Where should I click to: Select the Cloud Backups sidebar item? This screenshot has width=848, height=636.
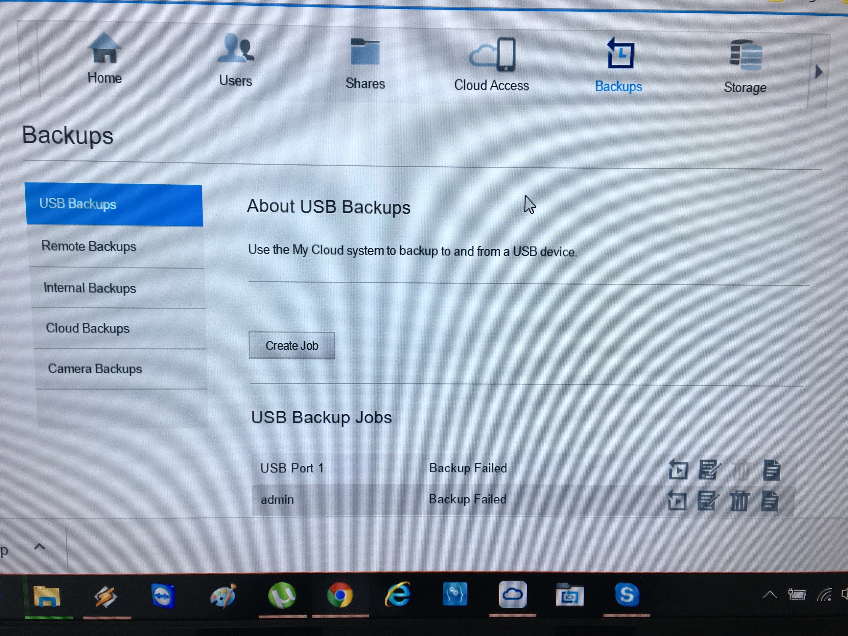point(88,328)
